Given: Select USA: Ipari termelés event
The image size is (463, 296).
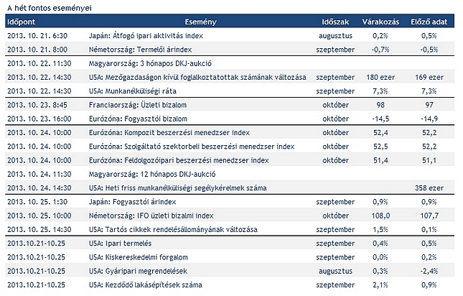Looking at the screenshot, I should tap(120, 244).
